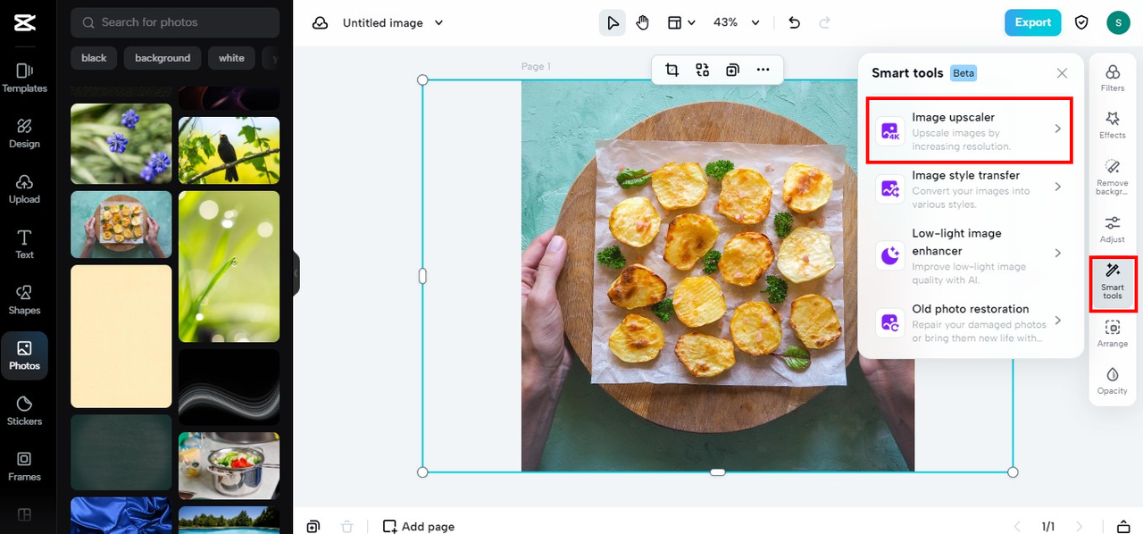Click the Beta badge in Smart tools

tap(964, 73)
